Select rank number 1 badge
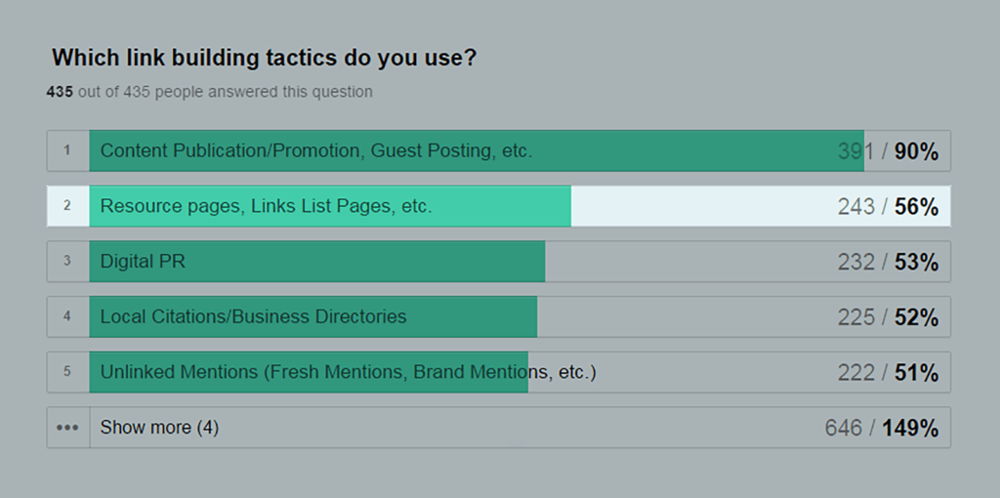The width and height of the screenshot is (1000, 498). [x=67, y=150]
